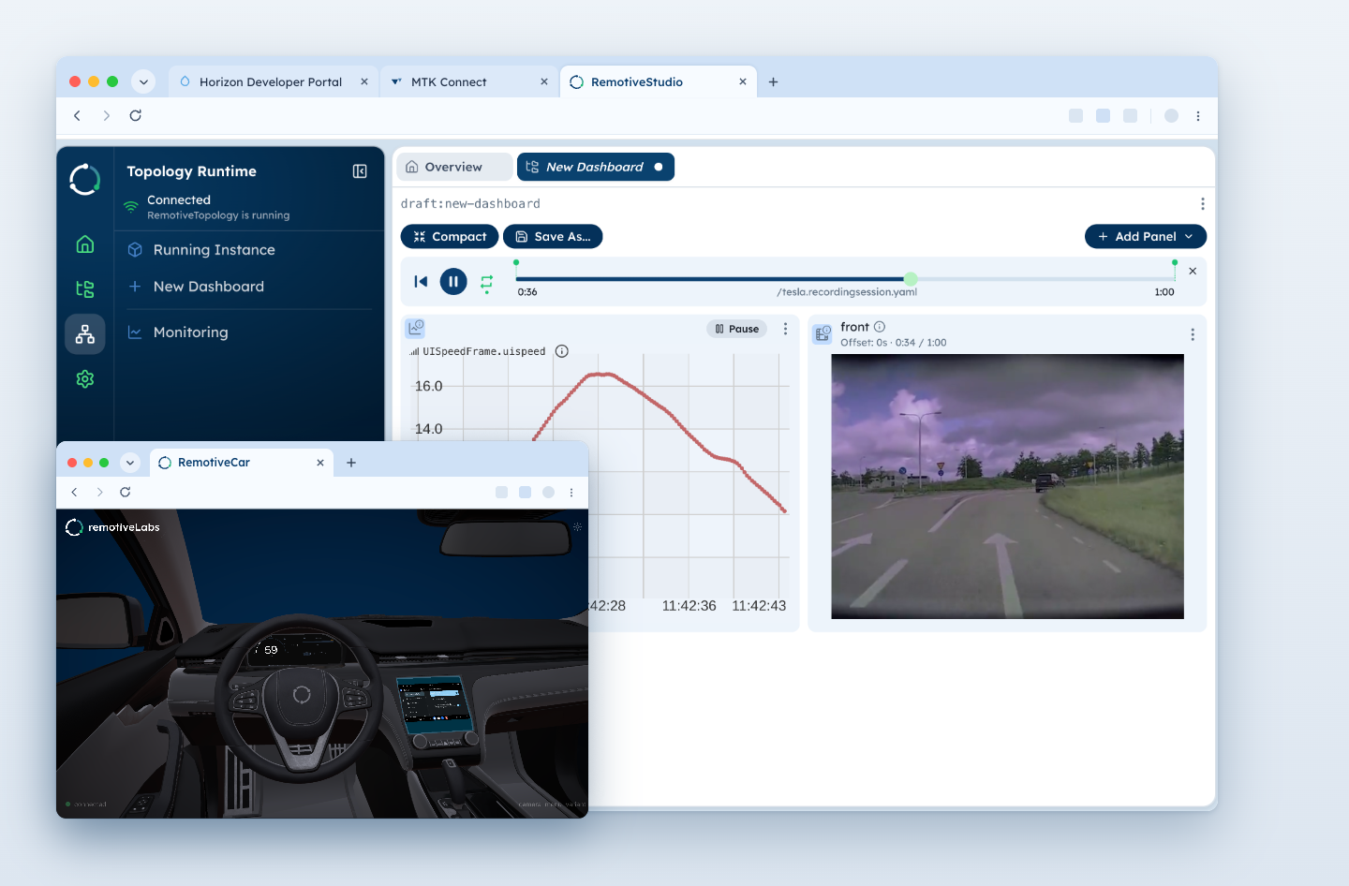Select the New Dashboard tab
This screenshot has width=1349, height=886.
(x=596, y=168)
